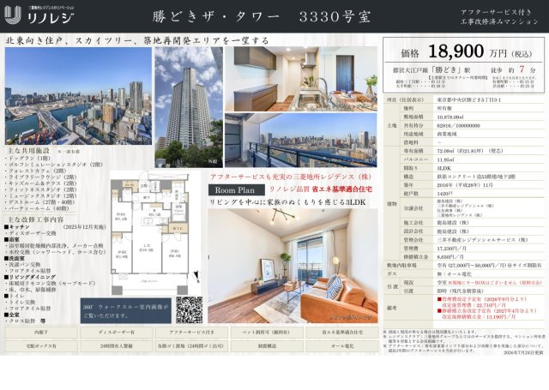The width and height of the screenshot is (549, 390).
Task: Click the address 東京都中央区勝どき5丁目3-1
Action: 469,99
